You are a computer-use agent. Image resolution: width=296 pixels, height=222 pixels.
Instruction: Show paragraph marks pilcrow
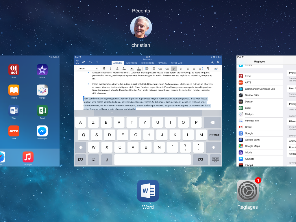[x=208, y=69]
